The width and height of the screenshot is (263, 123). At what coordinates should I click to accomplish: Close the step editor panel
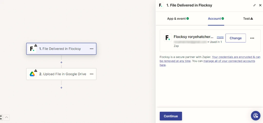pyautogui.click(x=260, y=5)
